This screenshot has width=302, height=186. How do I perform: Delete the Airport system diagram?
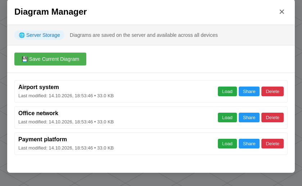[273, 91]
